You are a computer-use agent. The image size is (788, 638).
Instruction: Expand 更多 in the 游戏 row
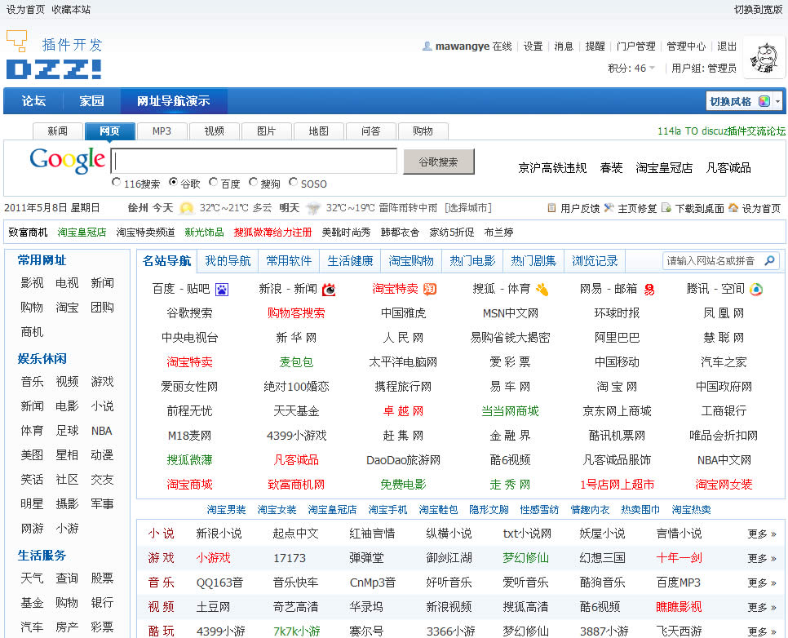762,558
